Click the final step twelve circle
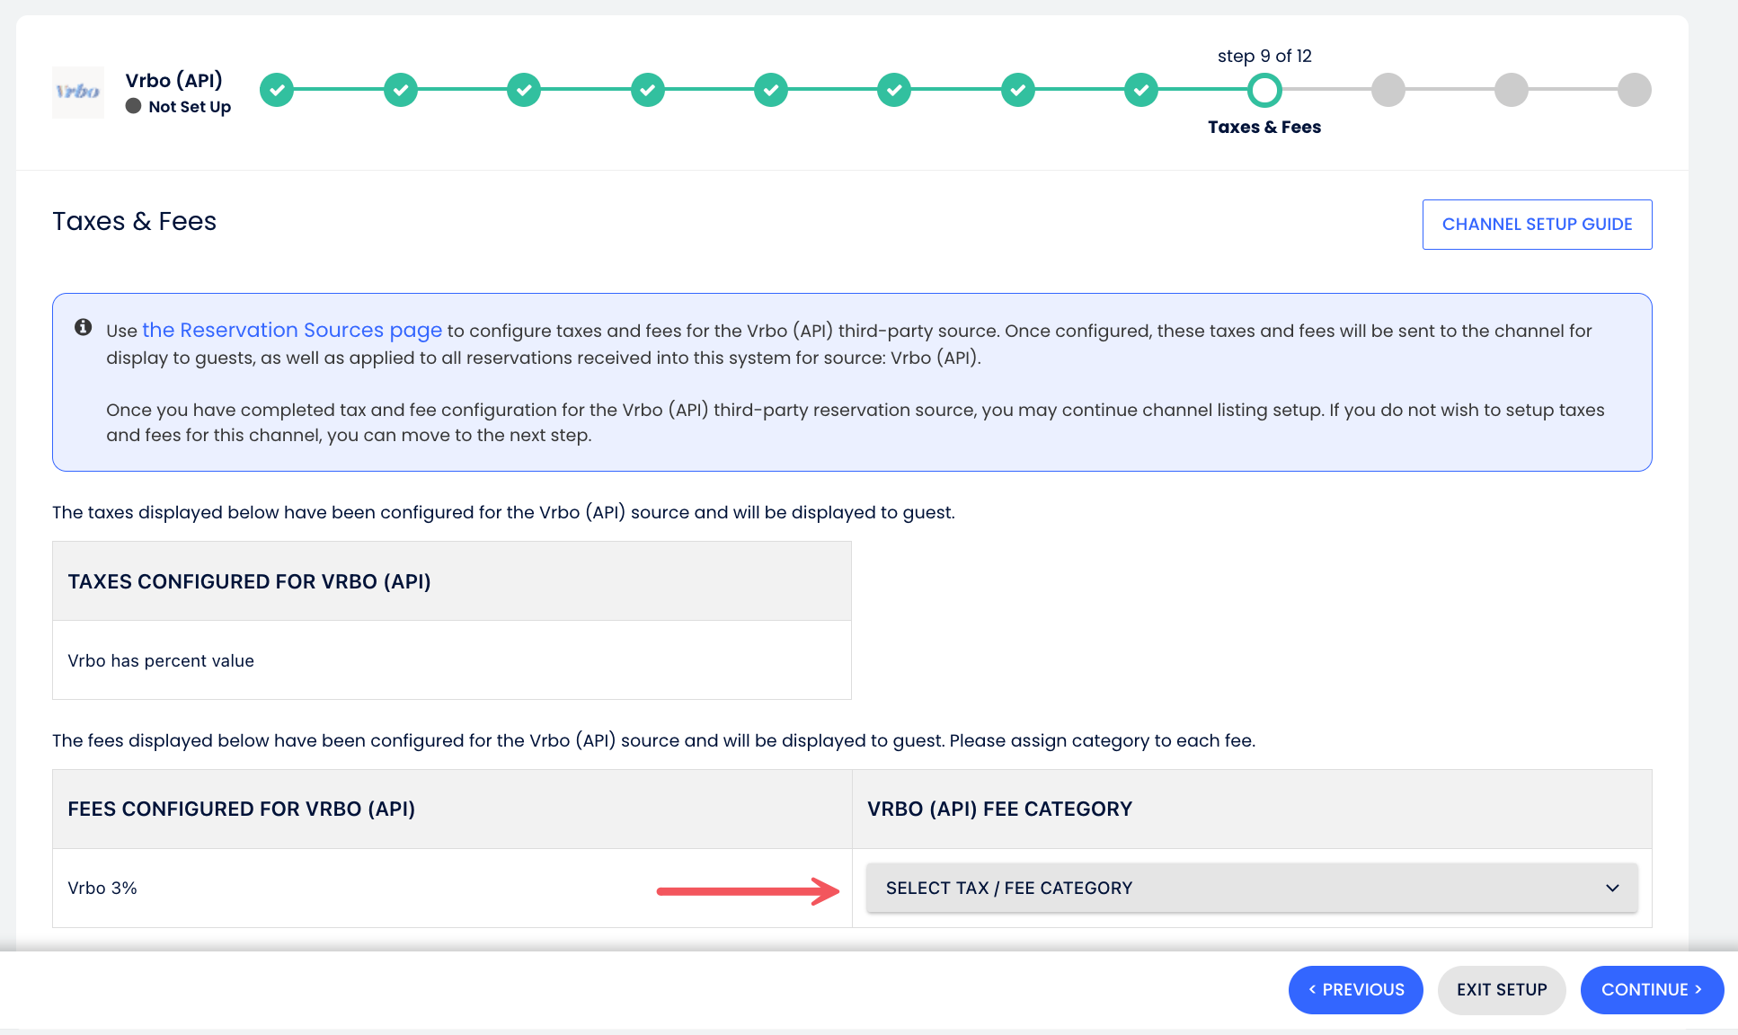Screen dimensions: 1738x1035 point(1635,90)
